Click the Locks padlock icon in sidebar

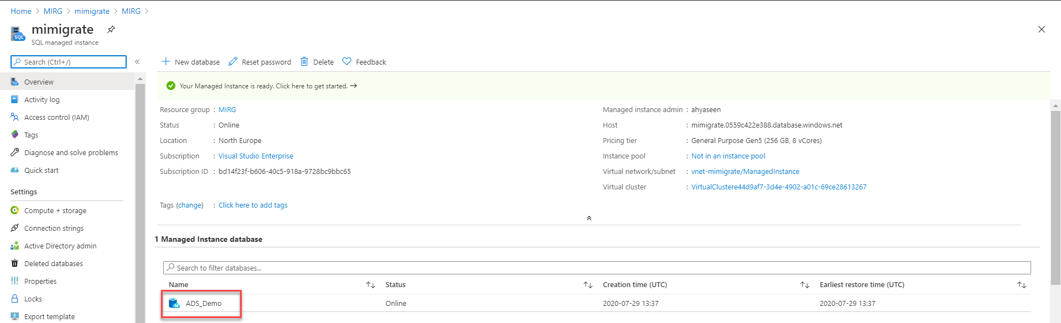pos(15,299)
